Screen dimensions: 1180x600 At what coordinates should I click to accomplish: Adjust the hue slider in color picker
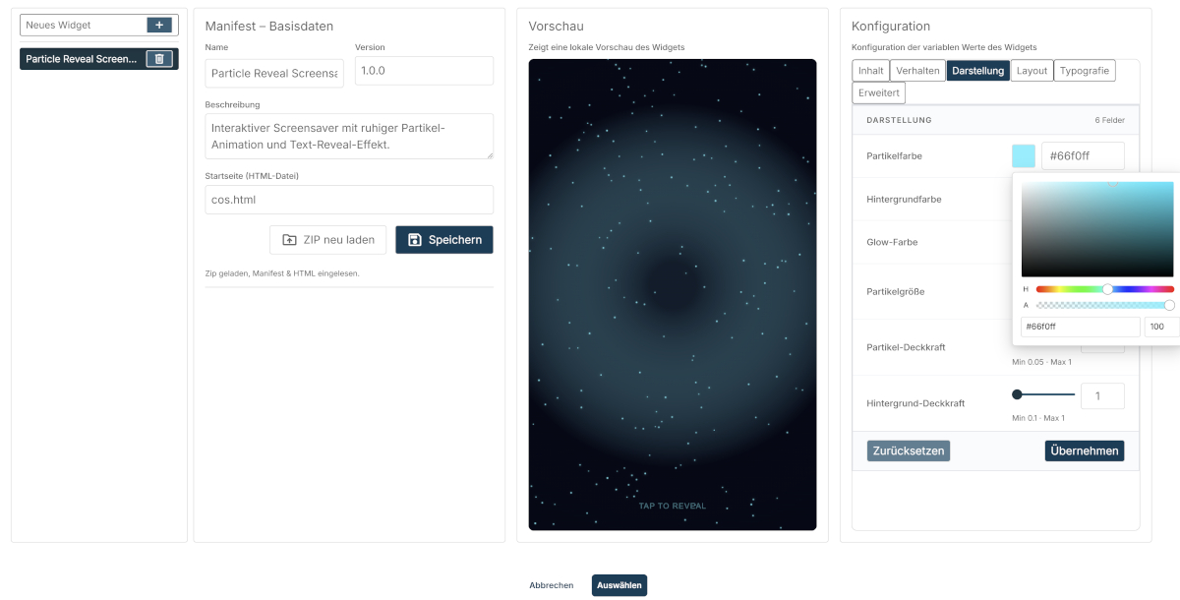(x=1107, y=289)
